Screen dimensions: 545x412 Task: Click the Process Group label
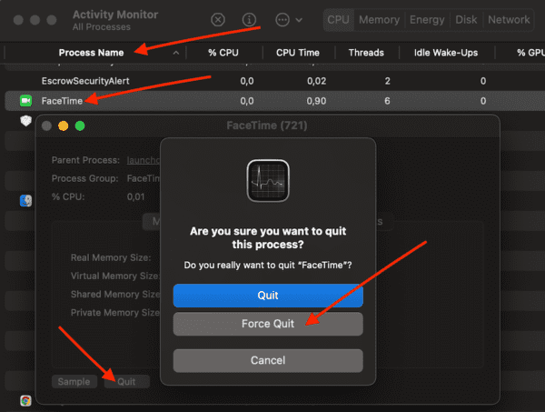click(85, 178)
